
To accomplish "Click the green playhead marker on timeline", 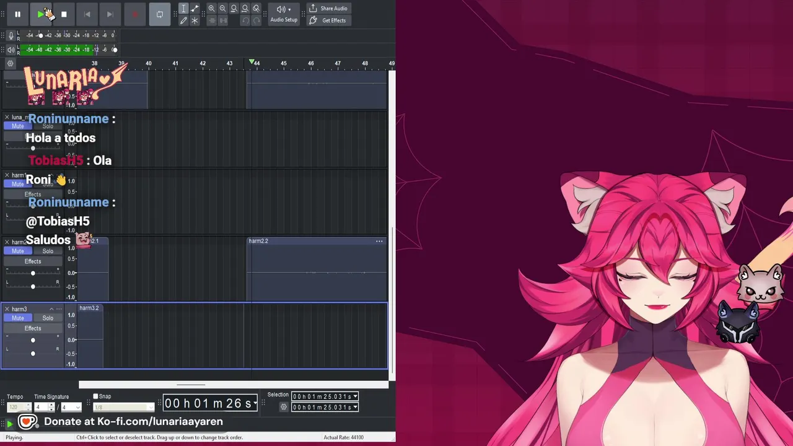I will click(252, 62).
